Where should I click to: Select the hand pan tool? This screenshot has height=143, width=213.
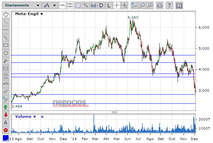pos(6,14)
